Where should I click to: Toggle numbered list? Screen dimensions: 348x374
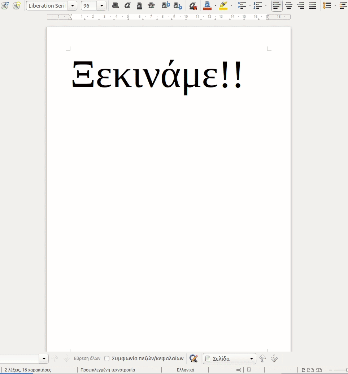[x=258, y=5]
